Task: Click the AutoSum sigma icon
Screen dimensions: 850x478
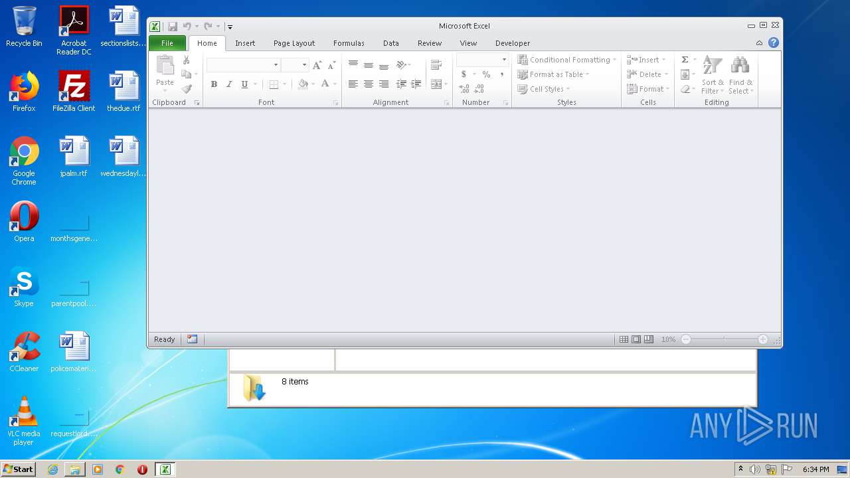Action: (x=685, y=60)
